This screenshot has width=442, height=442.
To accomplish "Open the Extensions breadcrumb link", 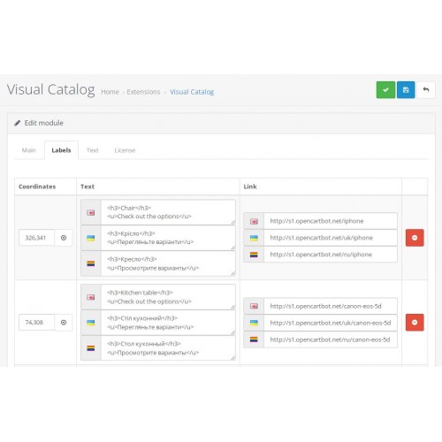I will [143, 92].
